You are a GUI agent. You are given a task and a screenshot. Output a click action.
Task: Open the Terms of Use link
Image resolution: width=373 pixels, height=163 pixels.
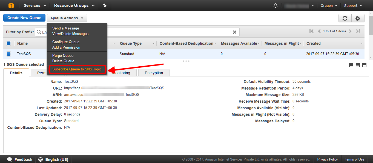coord(355,159)
